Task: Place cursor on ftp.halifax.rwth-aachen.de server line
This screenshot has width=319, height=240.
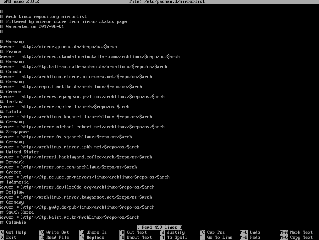Action: click(x=84, y=67)
